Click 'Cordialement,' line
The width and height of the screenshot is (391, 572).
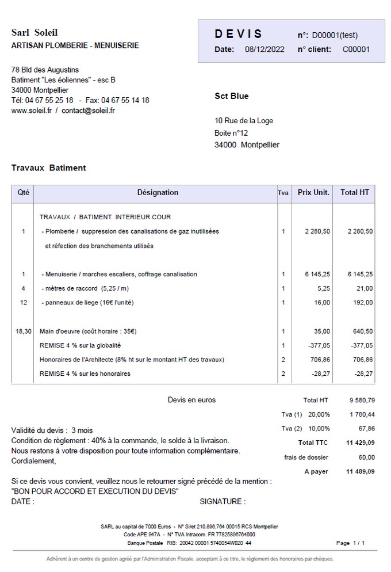coord(33,461)
